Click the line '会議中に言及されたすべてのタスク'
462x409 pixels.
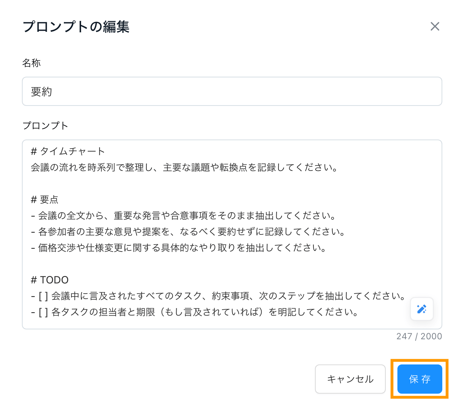218,296
